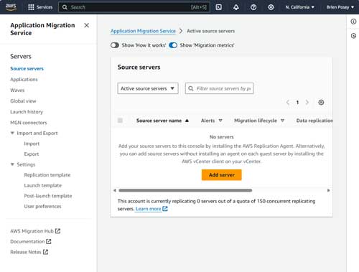The image size is (359, 272).
Task: Launch CloudShell from the top bar
Action: click(x=219, y=7)
